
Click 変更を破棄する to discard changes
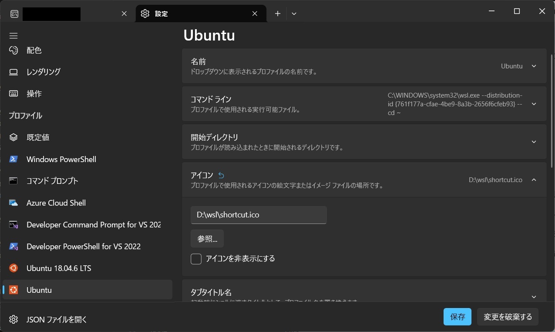click(508, 317)
